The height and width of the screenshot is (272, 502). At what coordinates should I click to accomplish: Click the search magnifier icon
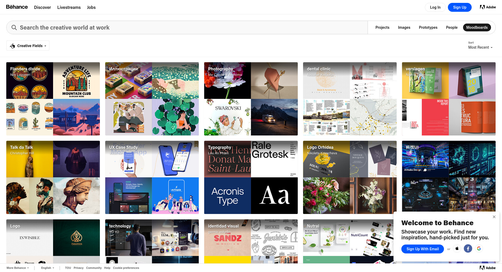click(x=14, y=27)
